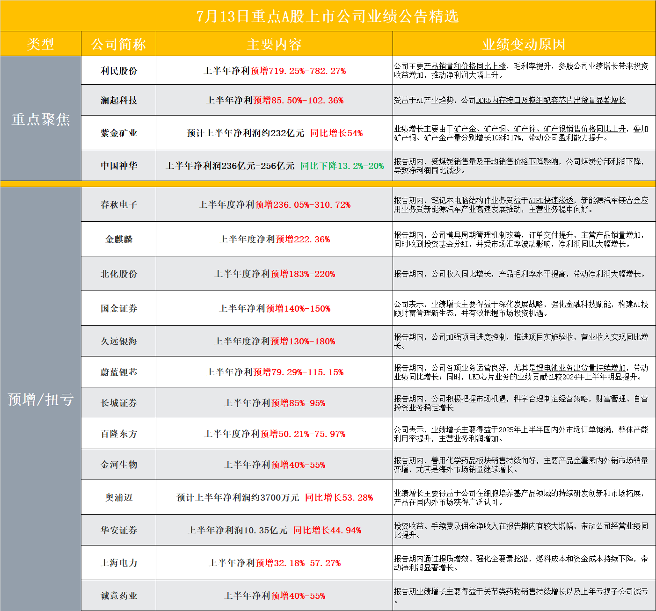656x611 pixels.
Task: Select company cell 利民股份
Action: point(118,71)
